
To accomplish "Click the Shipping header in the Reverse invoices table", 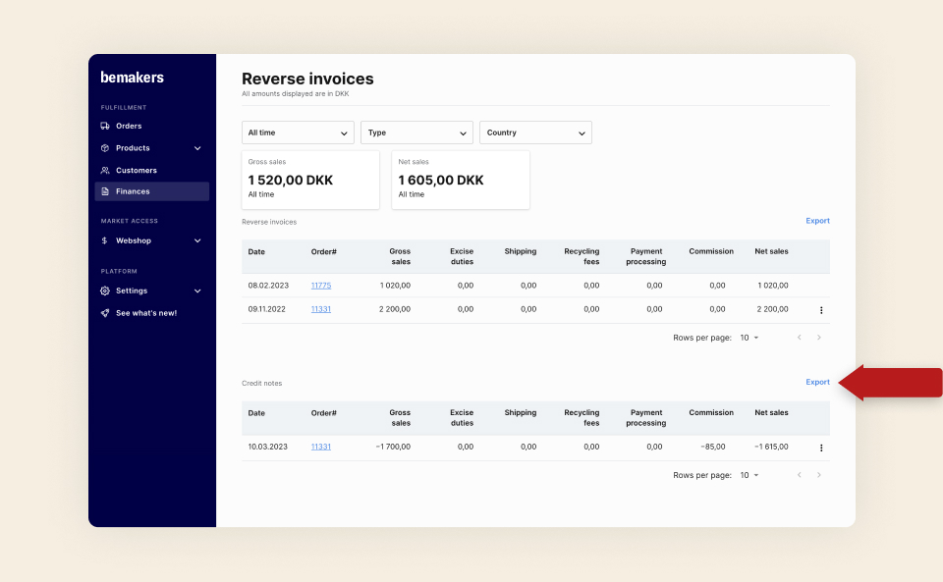I will (x=521, y=251).
